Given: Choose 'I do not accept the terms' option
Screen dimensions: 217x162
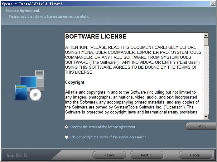Looking at the screenshot, I should (67, 137).
